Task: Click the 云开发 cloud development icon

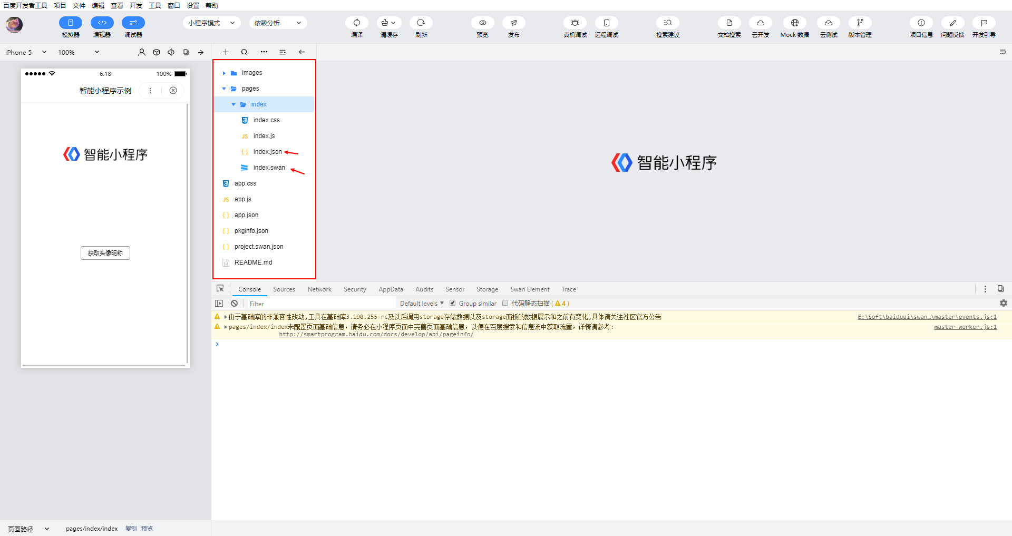Action: [761, 23]
